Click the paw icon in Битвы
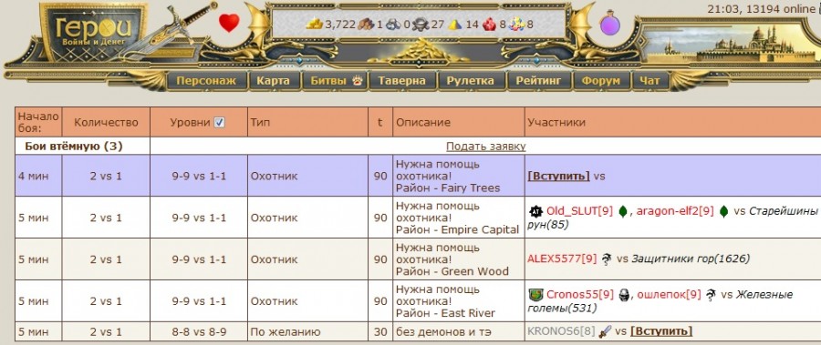821x345 pixels. click(x=357, y=81)
